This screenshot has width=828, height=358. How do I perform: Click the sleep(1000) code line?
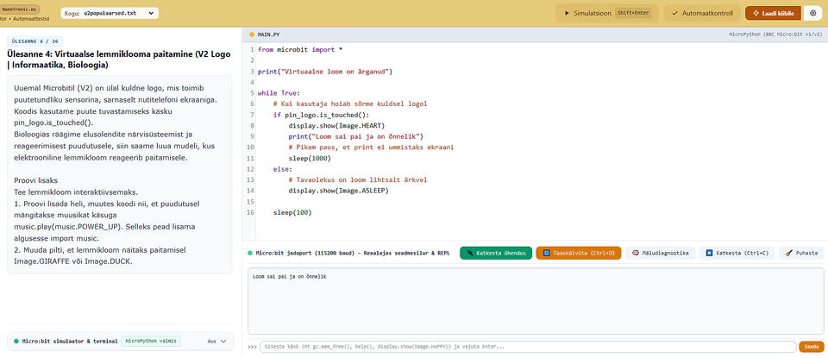[x=310, y=159]
